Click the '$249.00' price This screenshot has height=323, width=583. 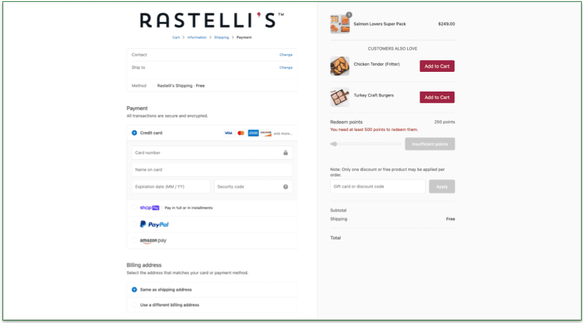(x=446, y=24)
